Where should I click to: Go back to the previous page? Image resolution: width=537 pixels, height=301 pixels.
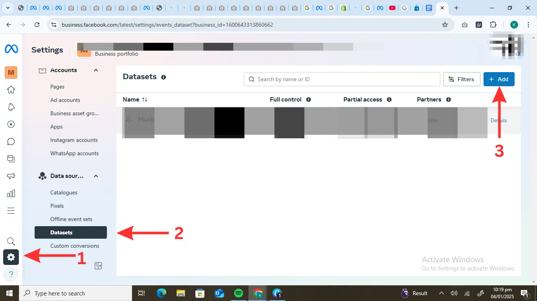coord(9,25)
